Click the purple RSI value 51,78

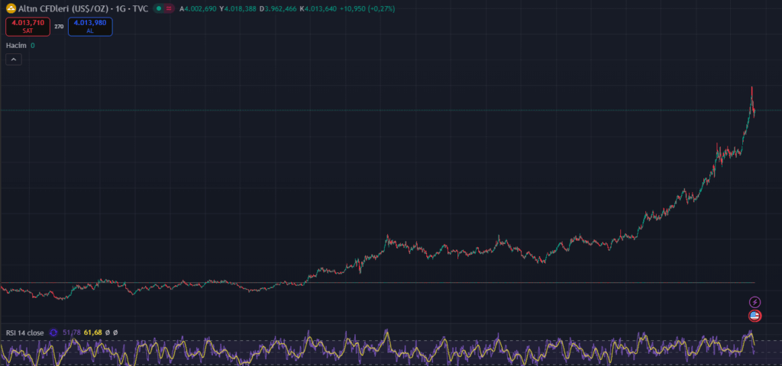pyautogui.click(x=72, y=332)
